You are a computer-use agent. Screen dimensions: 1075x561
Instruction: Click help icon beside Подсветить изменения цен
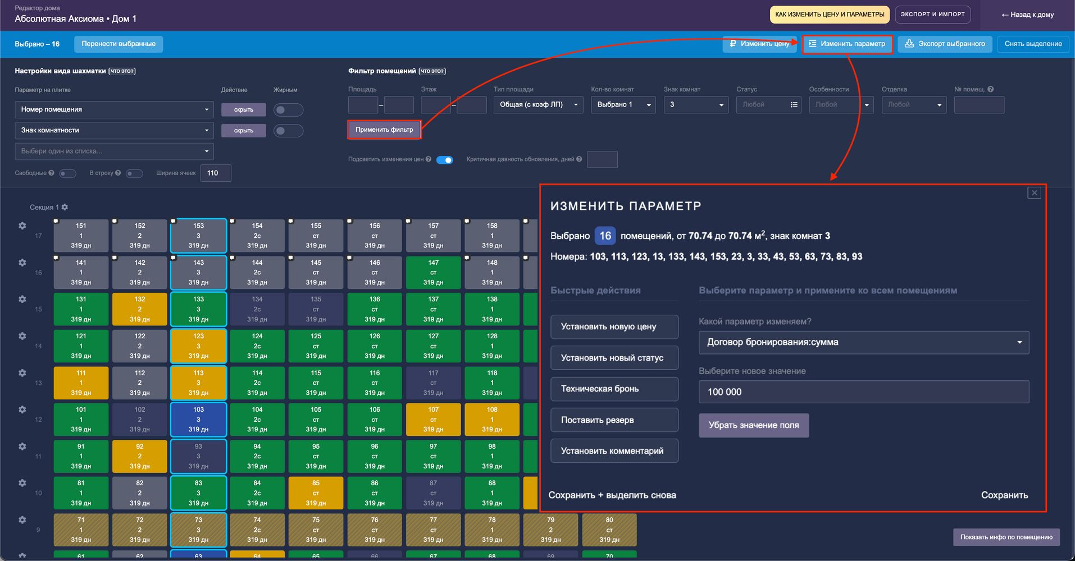tap(429, 159)
